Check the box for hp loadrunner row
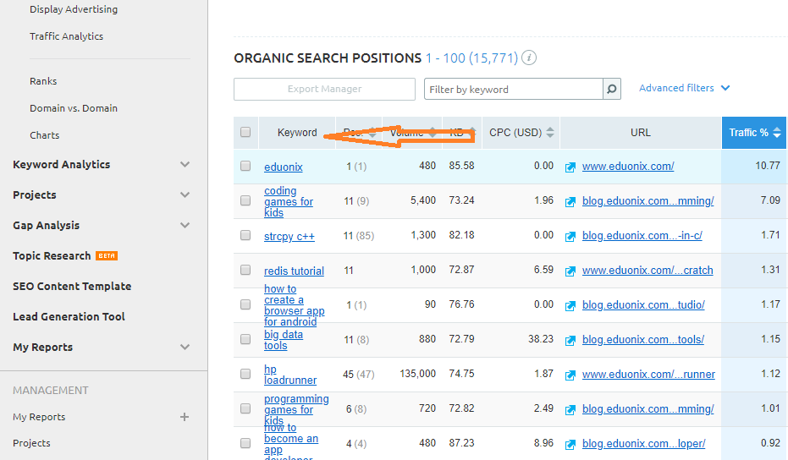 point(245,374)
